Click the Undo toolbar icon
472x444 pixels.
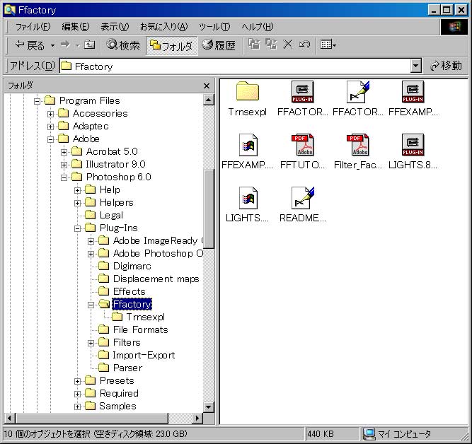pos(304,45)
